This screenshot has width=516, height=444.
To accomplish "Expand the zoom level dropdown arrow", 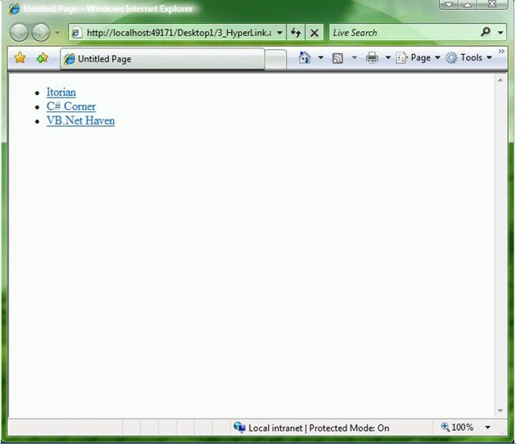I will tap(487, 428).
